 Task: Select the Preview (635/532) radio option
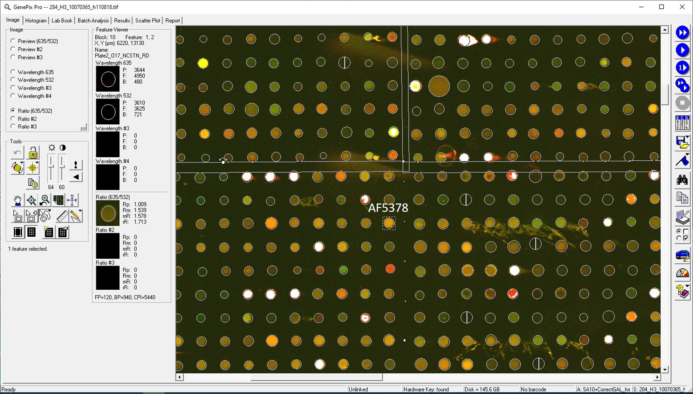point(13,41)
